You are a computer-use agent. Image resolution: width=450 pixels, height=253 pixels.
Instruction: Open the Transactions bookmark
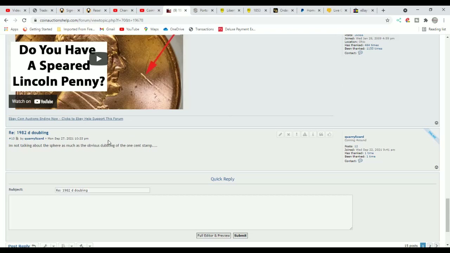tap(201, 29)
